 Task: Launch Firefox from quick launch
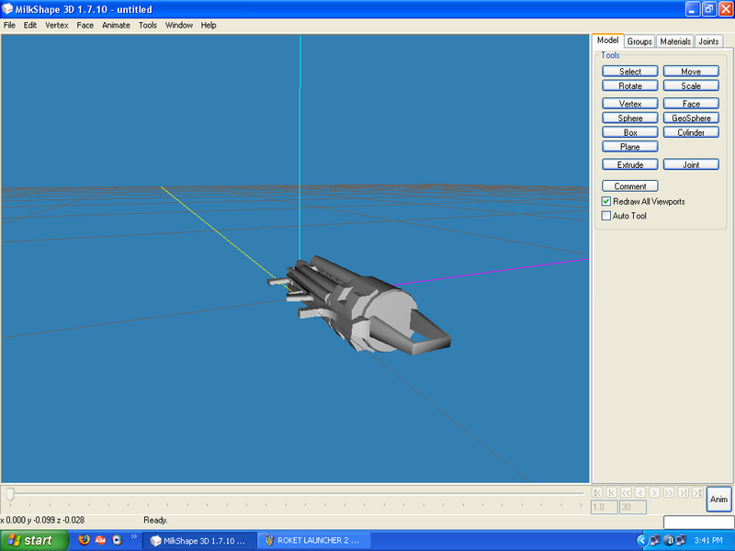84,540
